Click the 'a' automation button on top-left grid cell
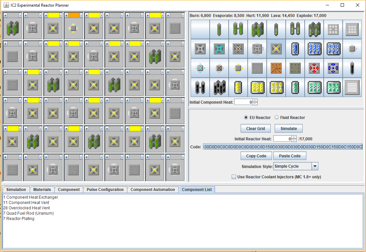This screenshot has width=366, height=252. 5,15
